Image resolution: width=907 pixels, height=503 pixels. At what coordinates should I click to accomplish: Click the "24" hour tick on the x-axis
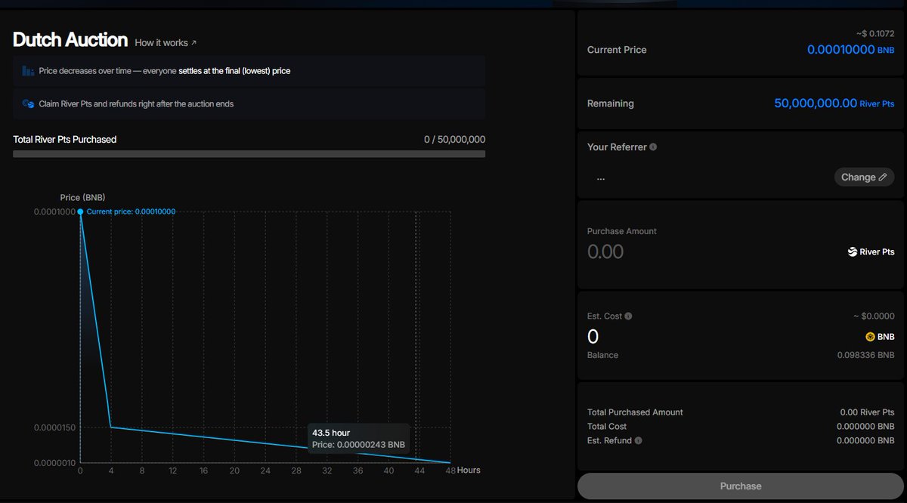coord(265,471)
